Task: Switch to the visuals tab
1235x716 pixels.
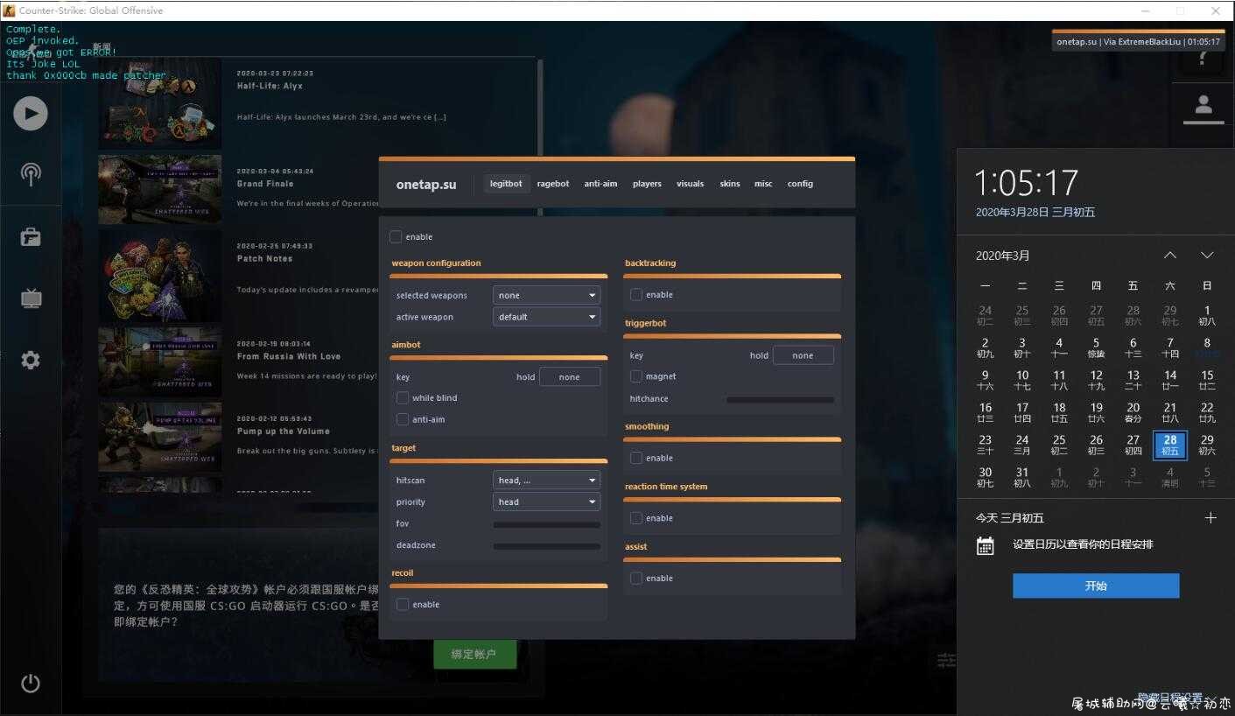Action: coord(690,184)
